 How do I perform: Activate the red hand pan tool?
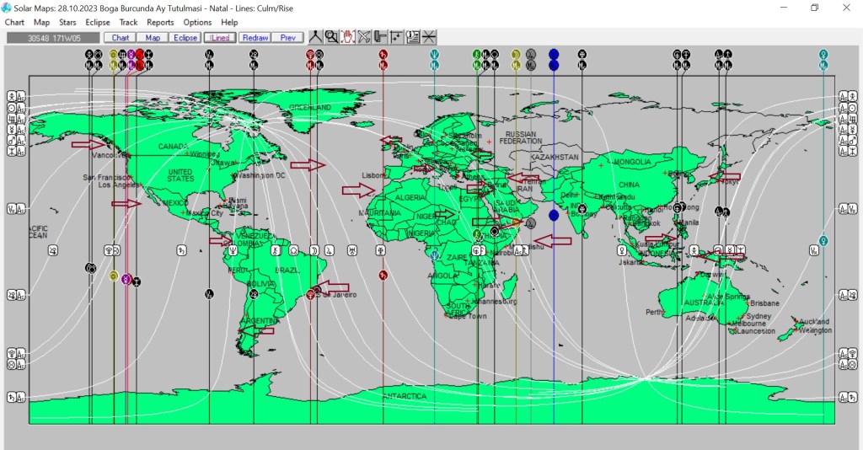pyautogui.click(x=347, y=37)
